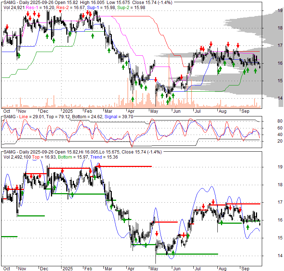Click the Sep label on bottom chart time axis
Screen dimensions: 284x271
245,269
